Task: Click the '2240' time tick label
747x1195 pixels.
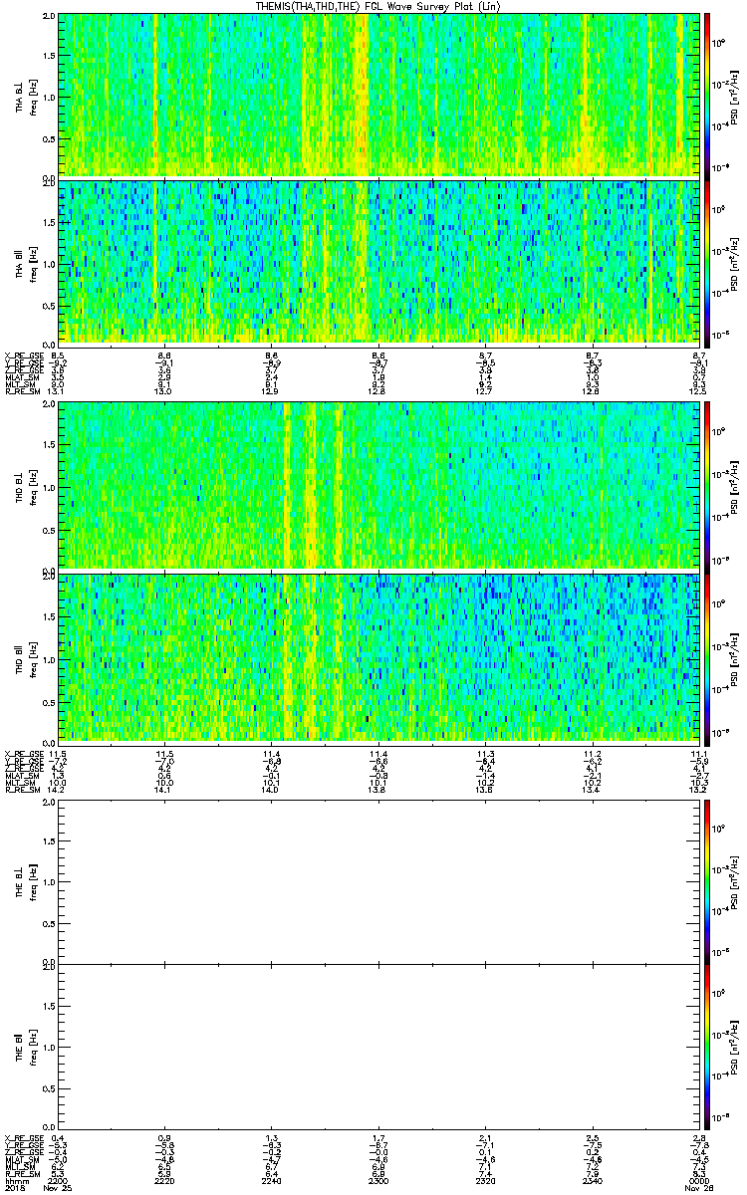Action: [x=271, y=1179]
